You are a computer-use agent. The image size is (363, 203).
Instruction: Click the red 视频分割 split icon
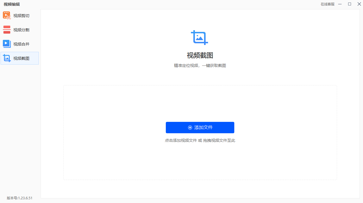[7, 30]
